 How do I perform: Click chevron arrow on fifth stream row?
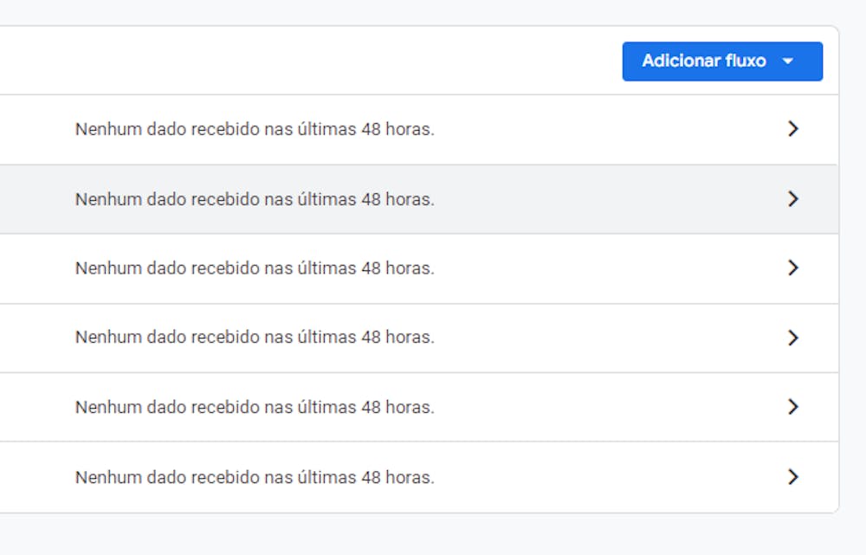(792, 407)
